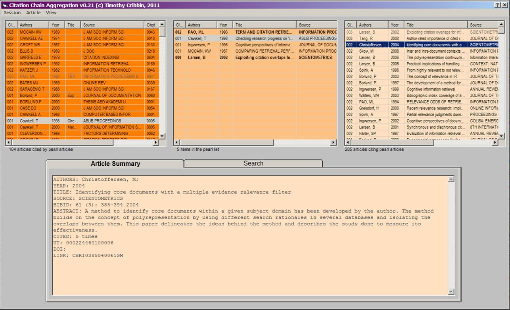The height and width of the screenshot is (310, 510).
Task: Select the Article Summary tab
Action: click(115, 164)
